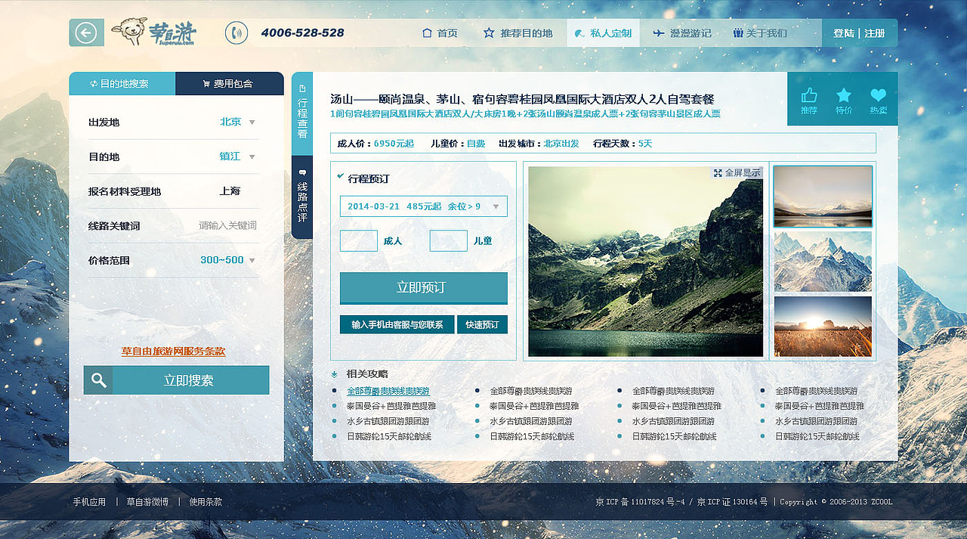Select the sunset field thumbnail image
967x539 pixels.
822,327
